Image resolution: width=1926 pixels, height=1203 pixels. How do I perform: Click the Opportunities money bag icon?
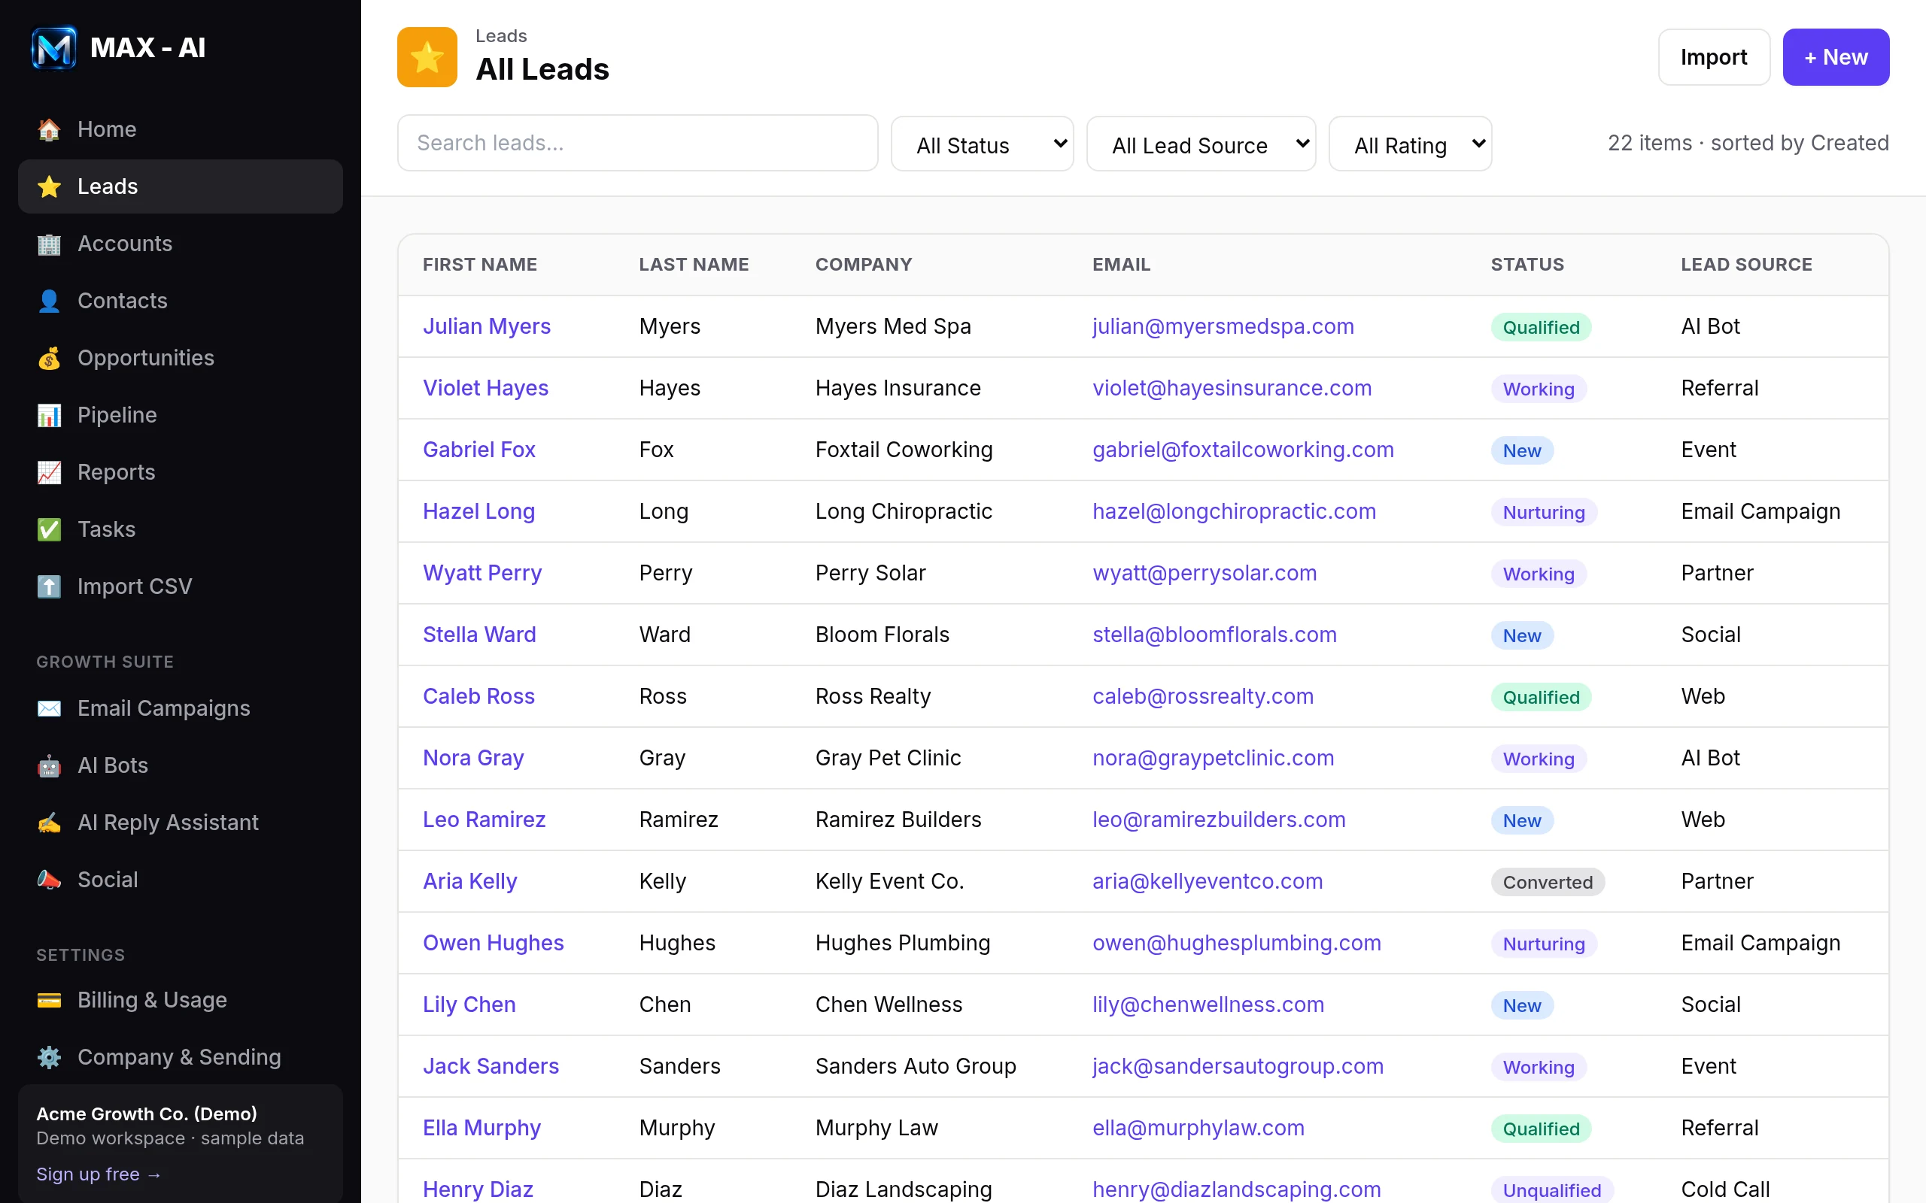50,358
